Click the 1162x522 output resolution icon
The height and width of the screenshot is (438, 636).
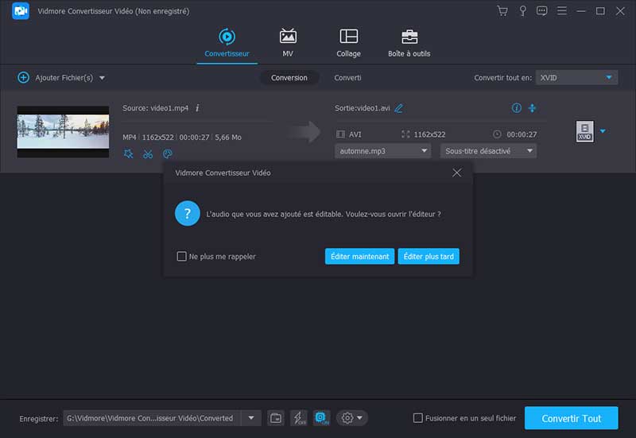click(x=405, y=134)
